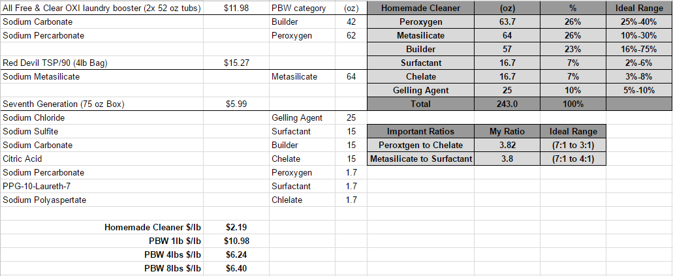Select the Sodium Polyaspertate cell
This screenshot has width=673, height=276.
102,200
